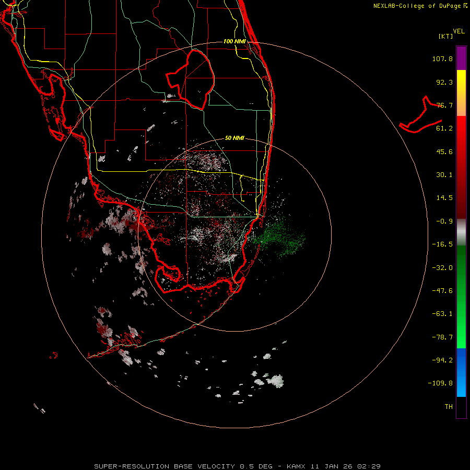Viewport: 470px width, 470px height.
Task: Select the 61.2 velocity scale value
Action: 444,128
